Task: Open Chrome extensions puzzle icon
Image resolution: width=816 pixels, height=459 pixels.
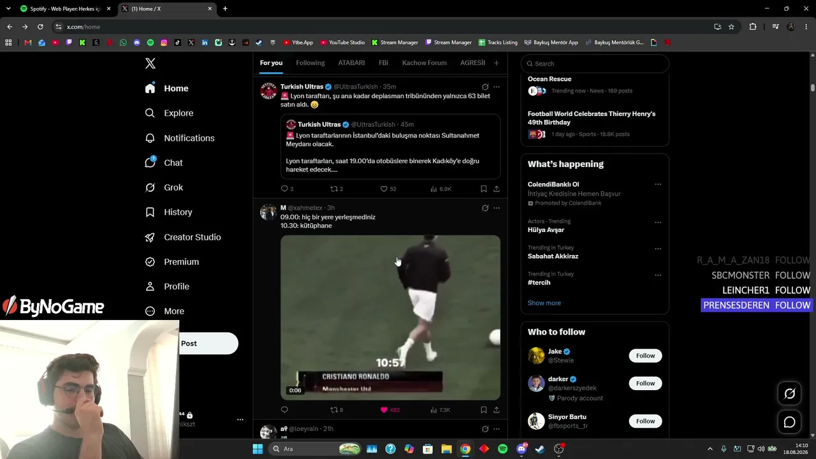Action: [x=753, y=27]
